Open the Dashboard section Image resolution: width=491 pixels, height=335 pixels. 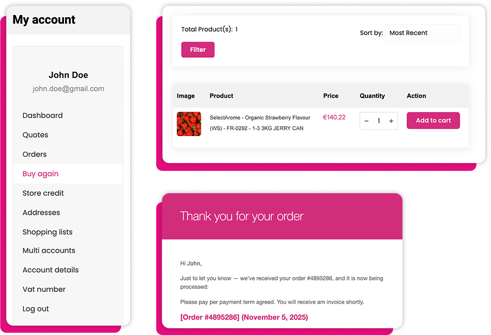click(x=43, y=115)
